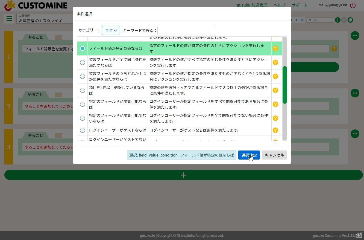The height and width of the screenshot is (240, 364).
Task: Select 複数フィールドが全て同じ条件を満たすならば radio button
Action: (x=82, y=62)
